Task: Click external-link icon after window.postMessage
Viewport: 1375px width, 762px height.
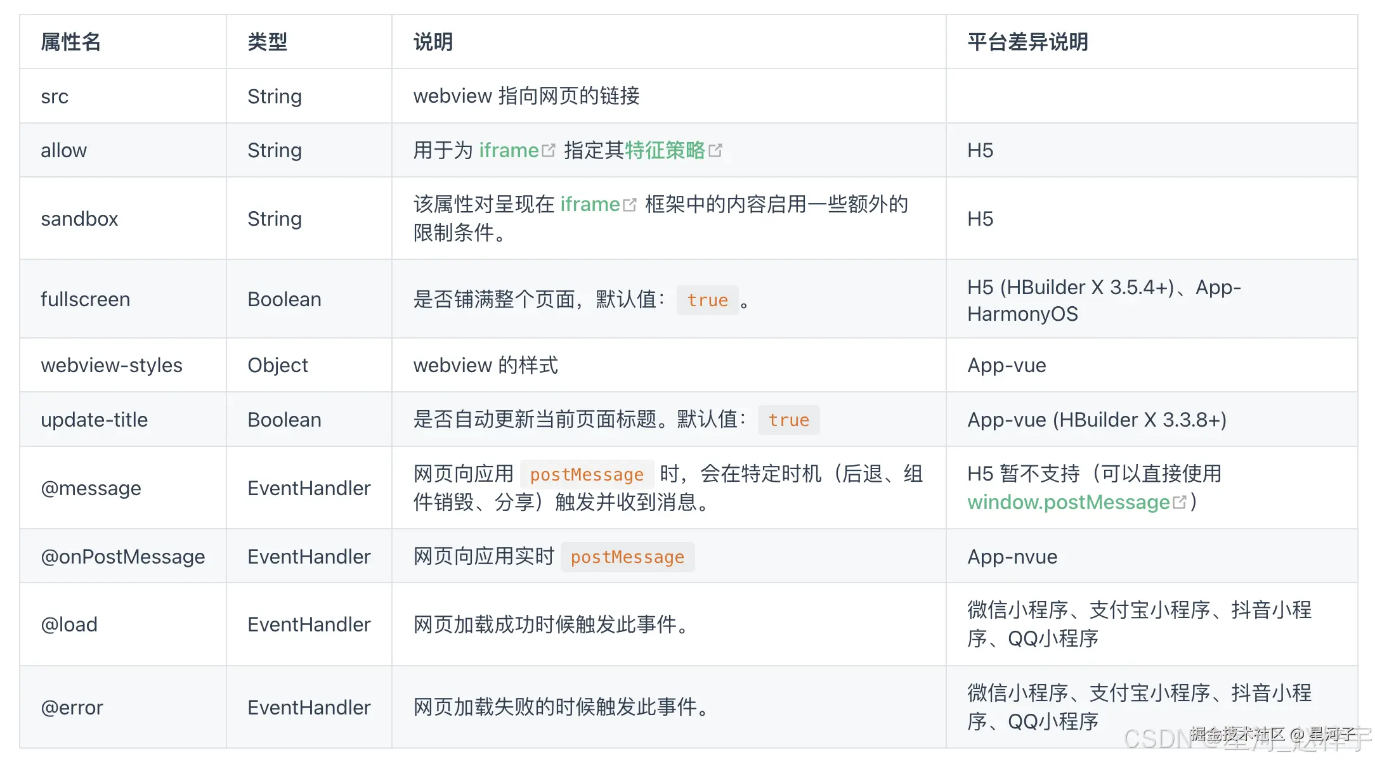Action: coord(1180,502)
